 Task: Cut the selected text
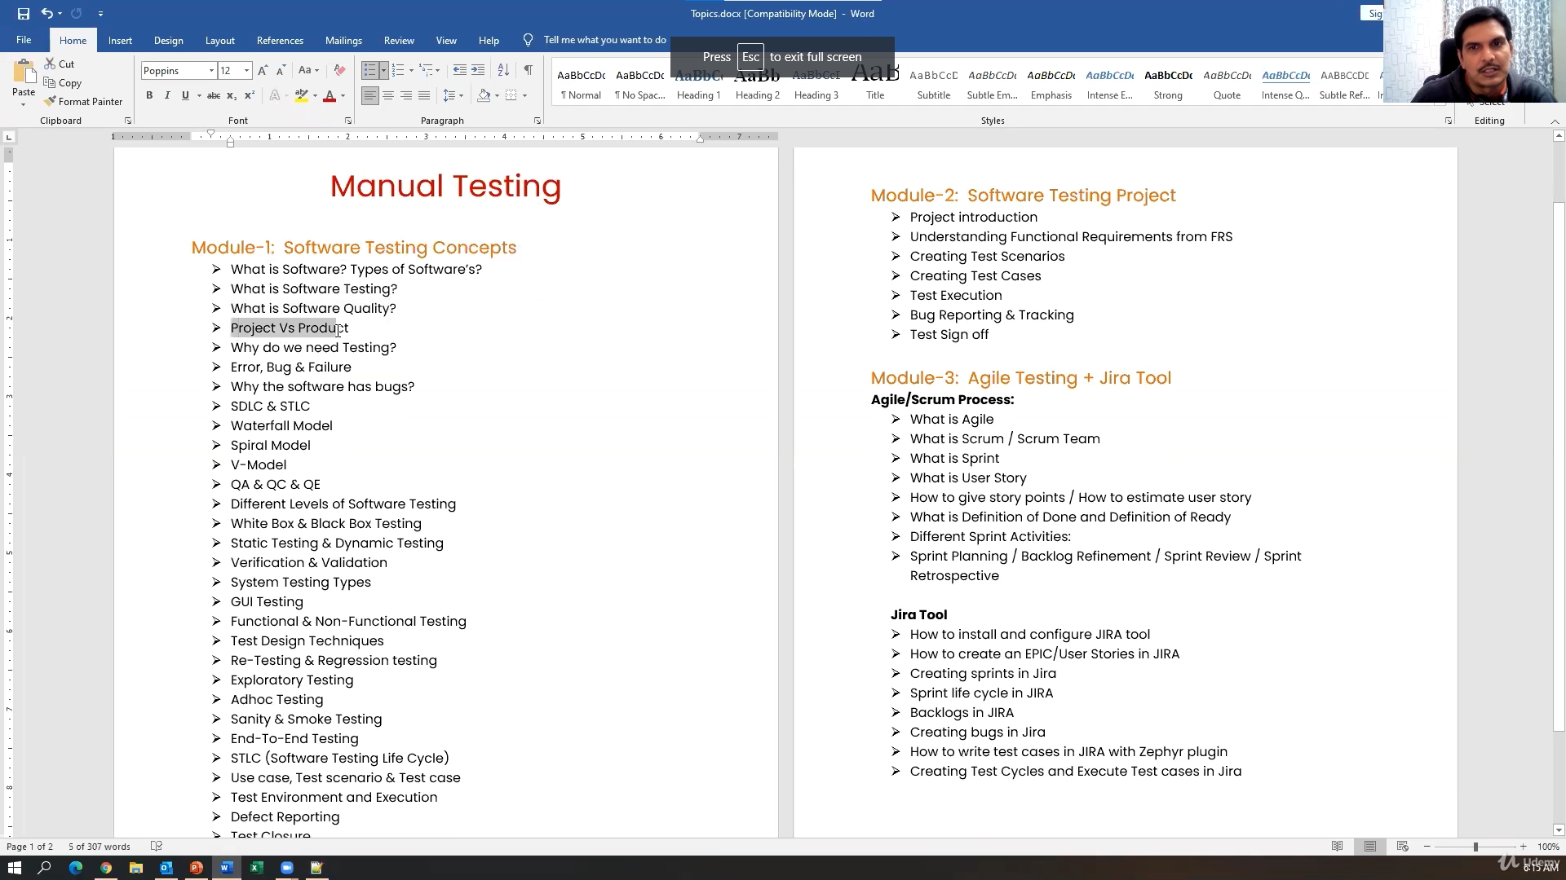(59, 64)
